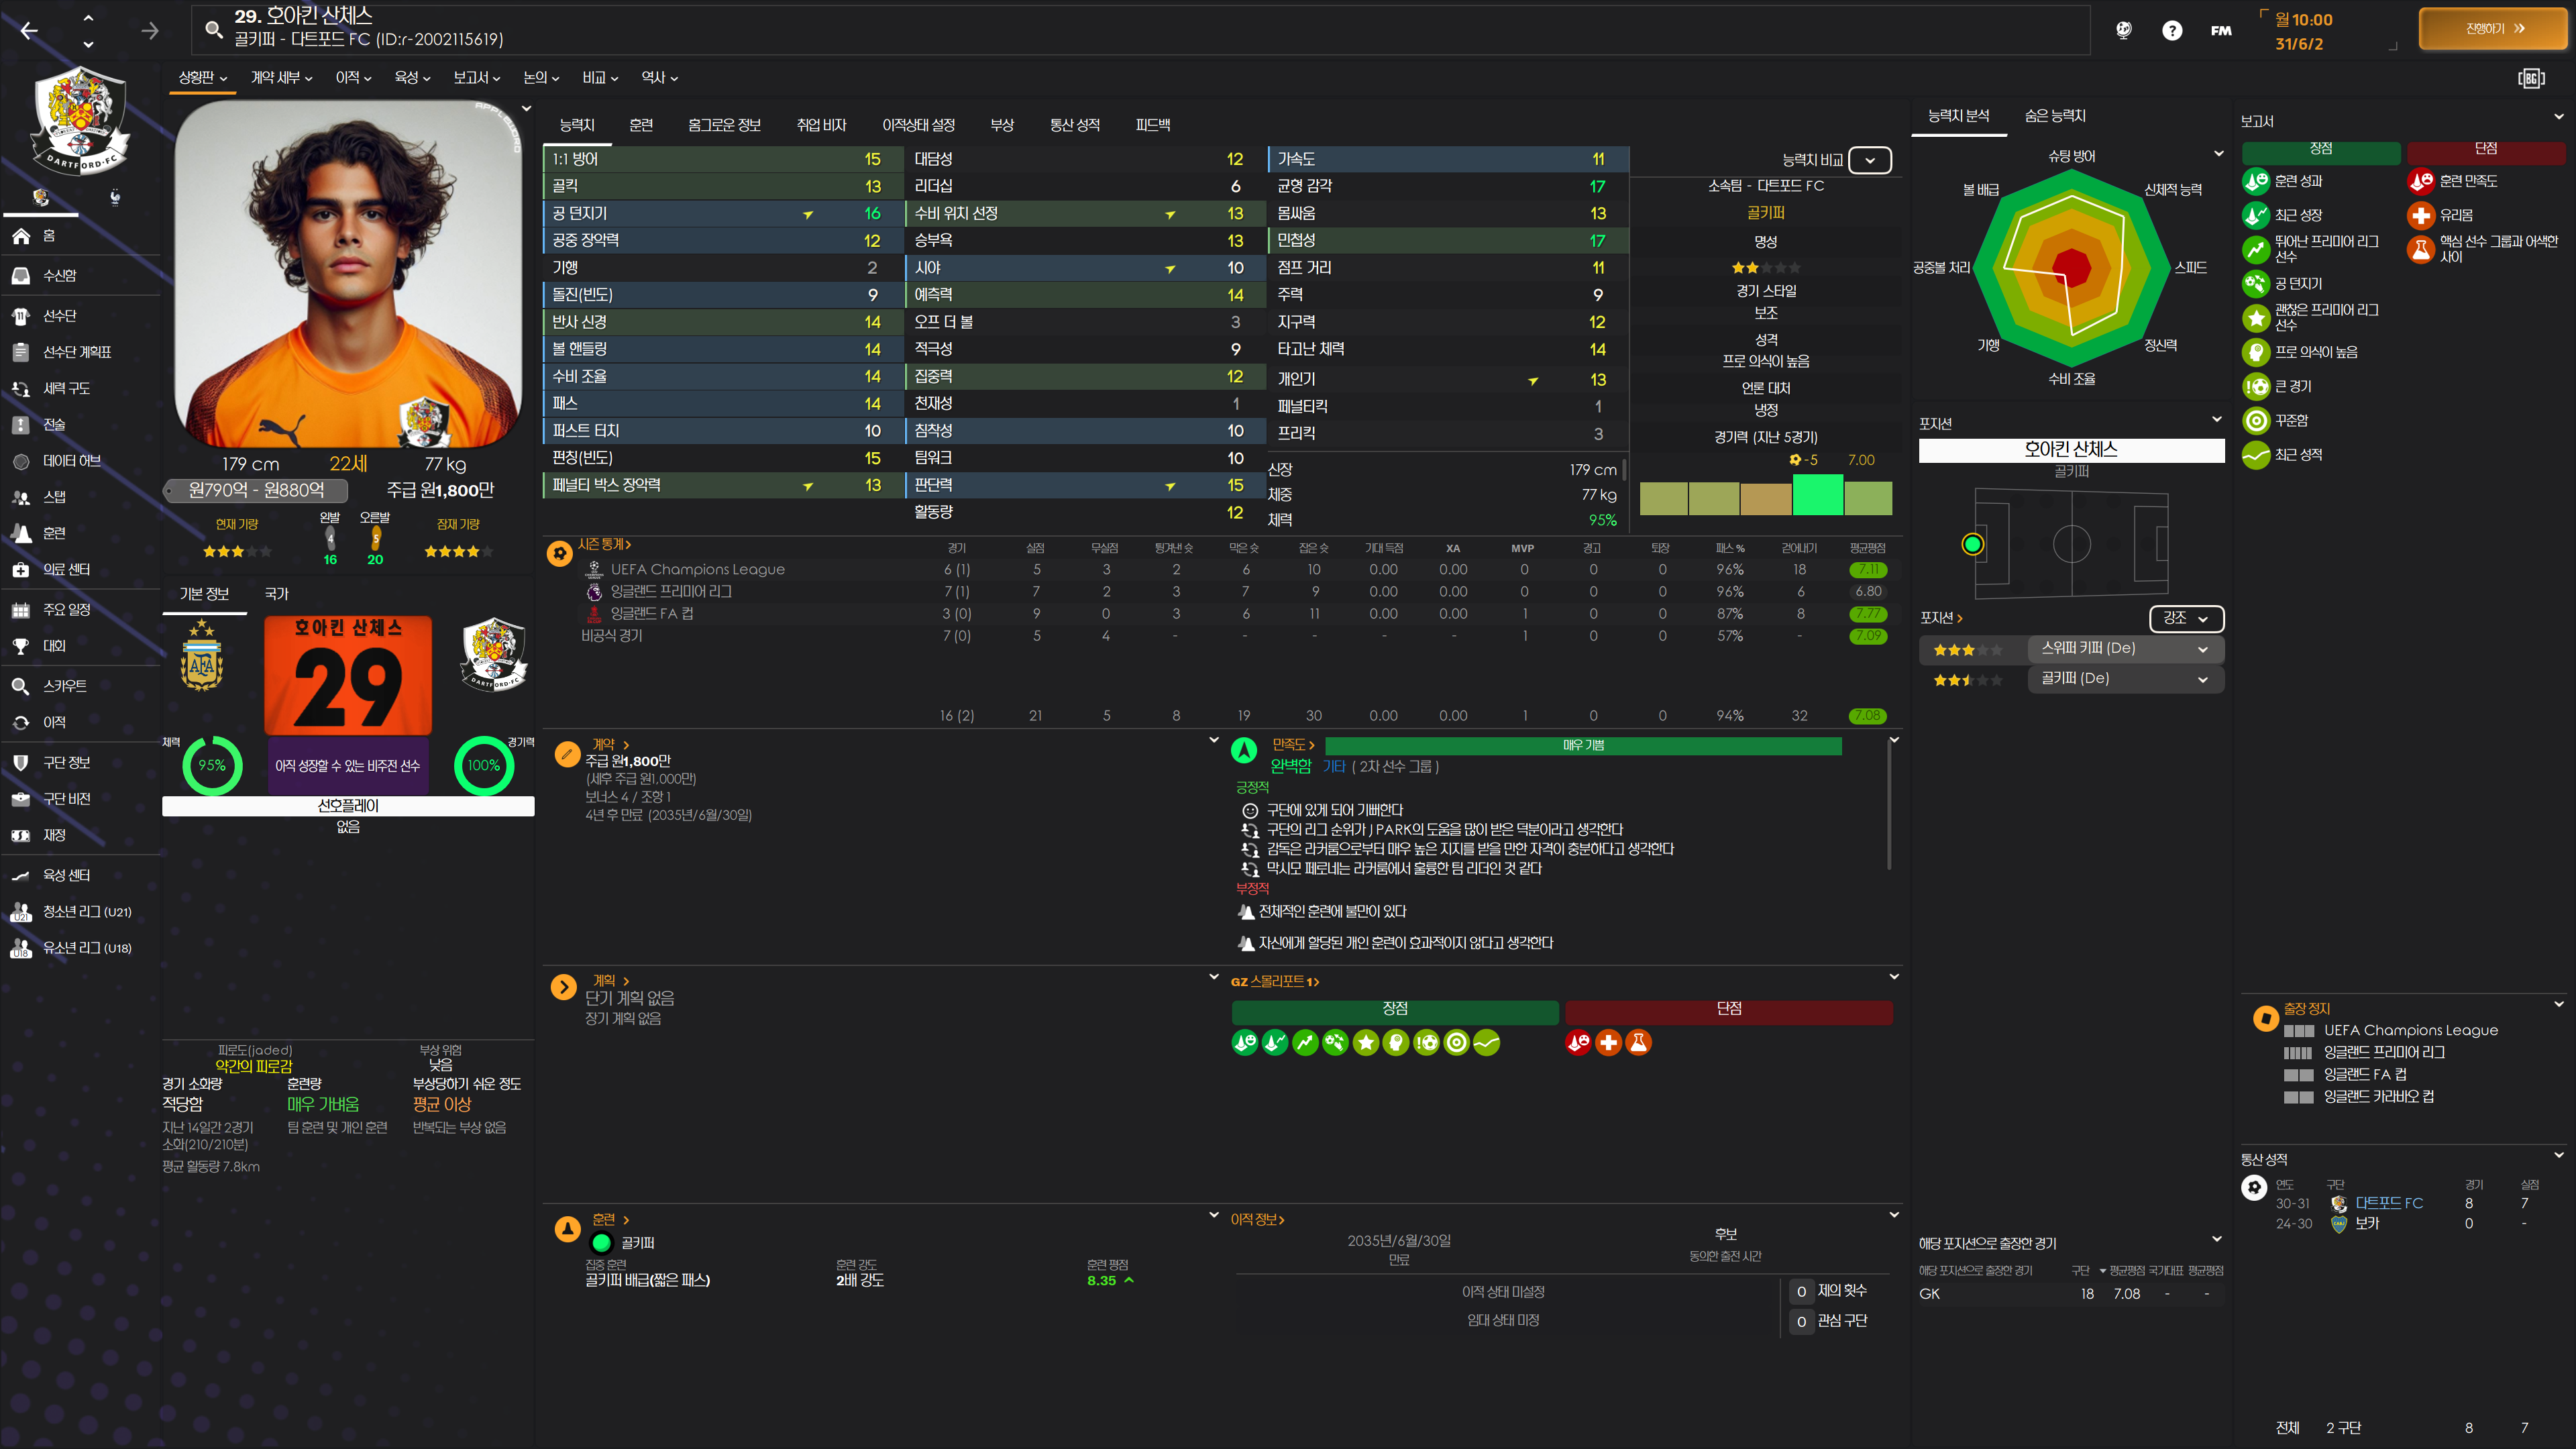This screenshot has height=1449, width=2576.
Task: Click the bright green recent form bar
Action: (1817, 495)
